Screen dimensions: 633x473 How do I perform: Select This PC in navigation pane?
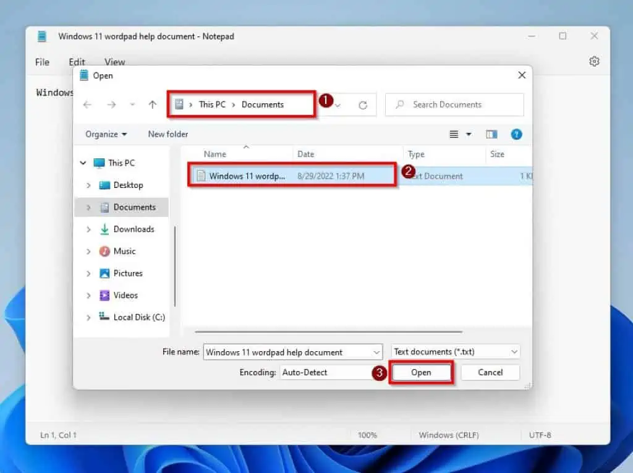click(122, 163)
